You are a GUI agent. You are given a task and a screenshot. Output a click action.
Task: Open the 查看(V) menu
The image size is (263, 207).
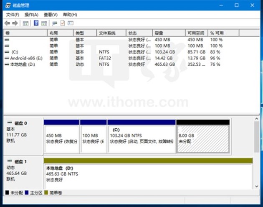pyautogui.click(x=51, y=15)
